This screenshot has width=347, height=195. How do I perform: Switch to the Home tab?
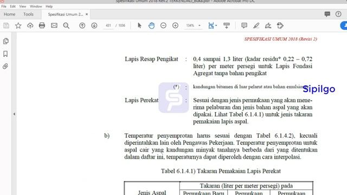[10, 15]
